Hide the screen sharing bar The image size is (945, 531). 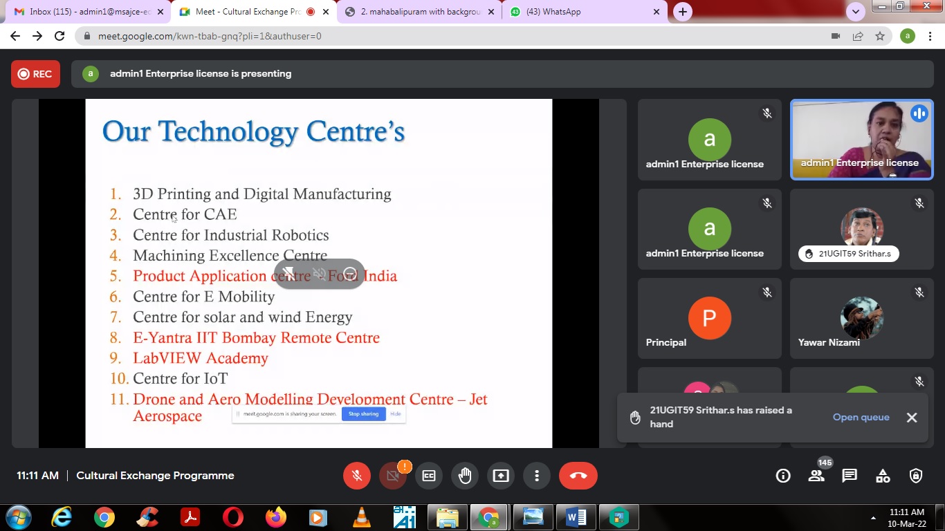pyautogui.click(x=396, y=413)
